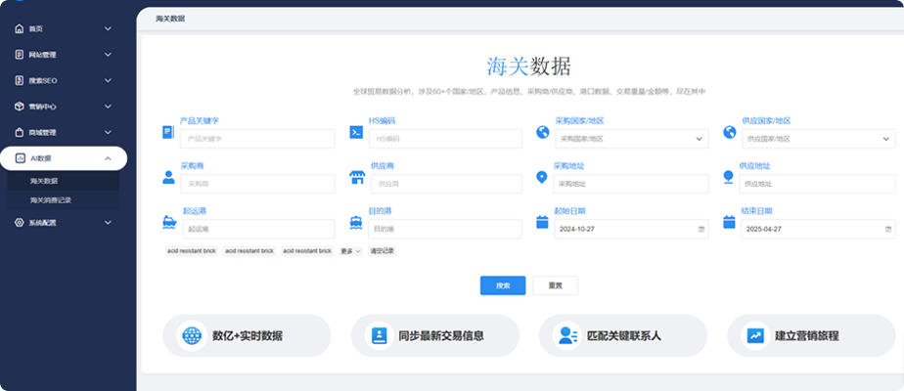Click the 重置 reset button
The width and height of the screenshot is (904, 391).
coord(555,285)
